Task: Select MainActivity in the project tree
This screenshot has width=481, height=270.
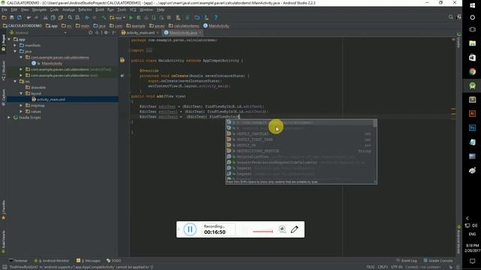Action: (52, 63)
